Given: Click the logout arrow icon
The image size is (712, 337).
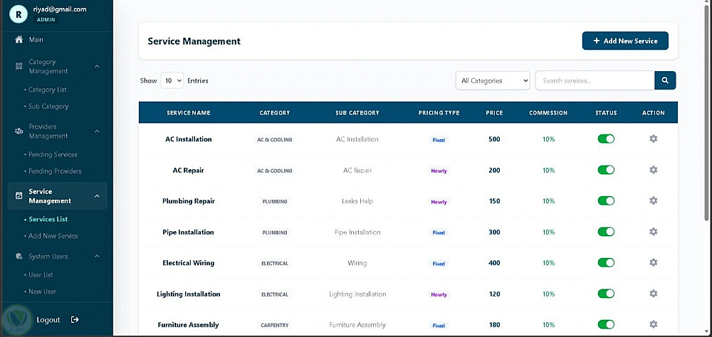Looking at the screenshot, I should click(75, 320).
